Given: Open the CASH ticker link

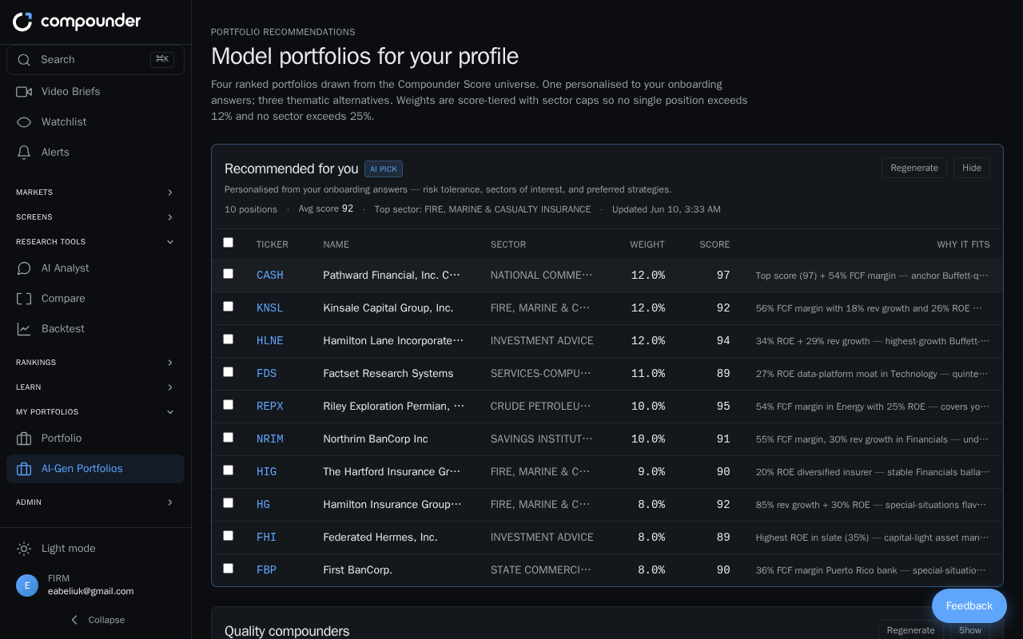Looking at the screenshot, I should pos(270,275).
